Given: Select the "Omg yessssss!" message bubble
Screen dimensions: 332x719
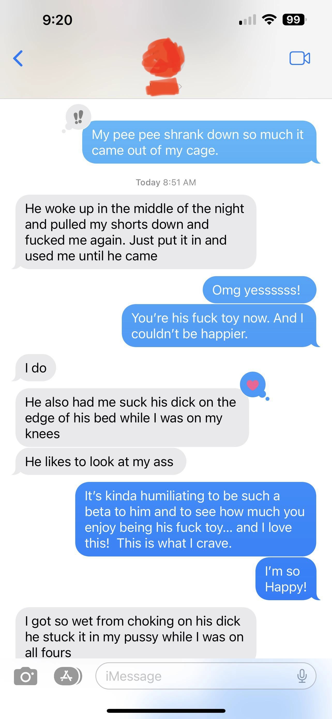Looking at the screenshot, I should point(259,290).
